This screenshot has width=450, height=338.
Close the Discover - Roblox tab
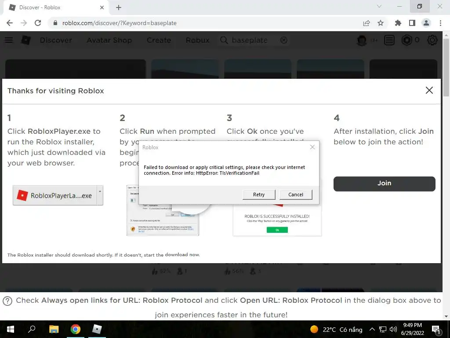[102, 7]
